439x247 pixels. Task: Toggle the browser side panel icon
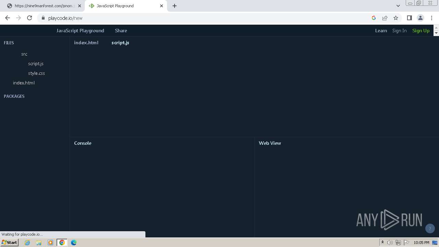pos(409,18)
